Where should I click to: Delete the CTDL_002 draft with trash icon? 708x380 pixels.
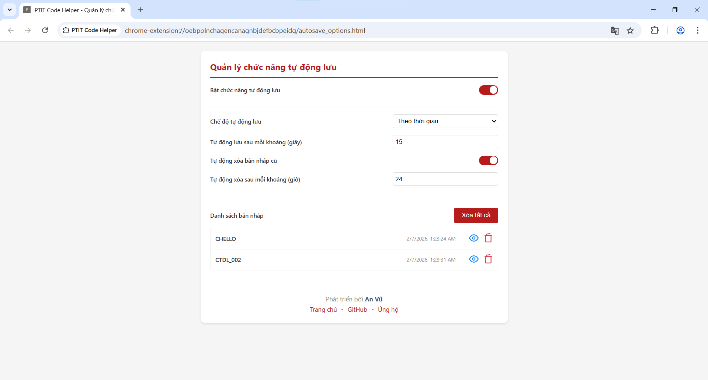pos(488,259)
